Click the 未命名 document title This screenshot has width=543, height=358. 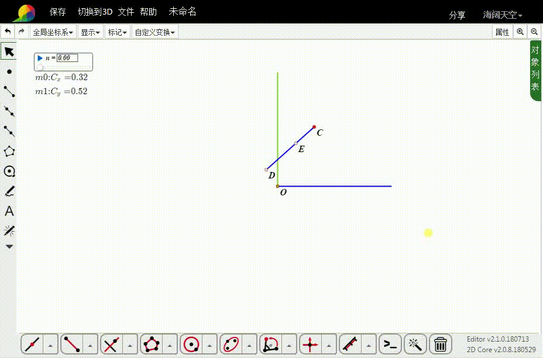click(183, 12)
